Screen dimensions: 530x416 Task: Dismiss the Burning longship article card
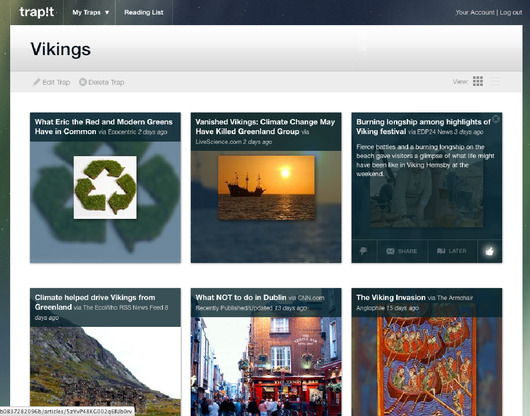coord(496,119)
